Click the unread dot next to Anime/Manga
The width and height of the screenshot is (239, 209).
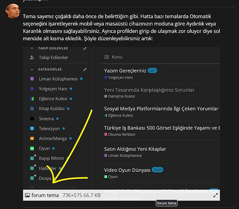pyautogui.click(x=70, y=138)
